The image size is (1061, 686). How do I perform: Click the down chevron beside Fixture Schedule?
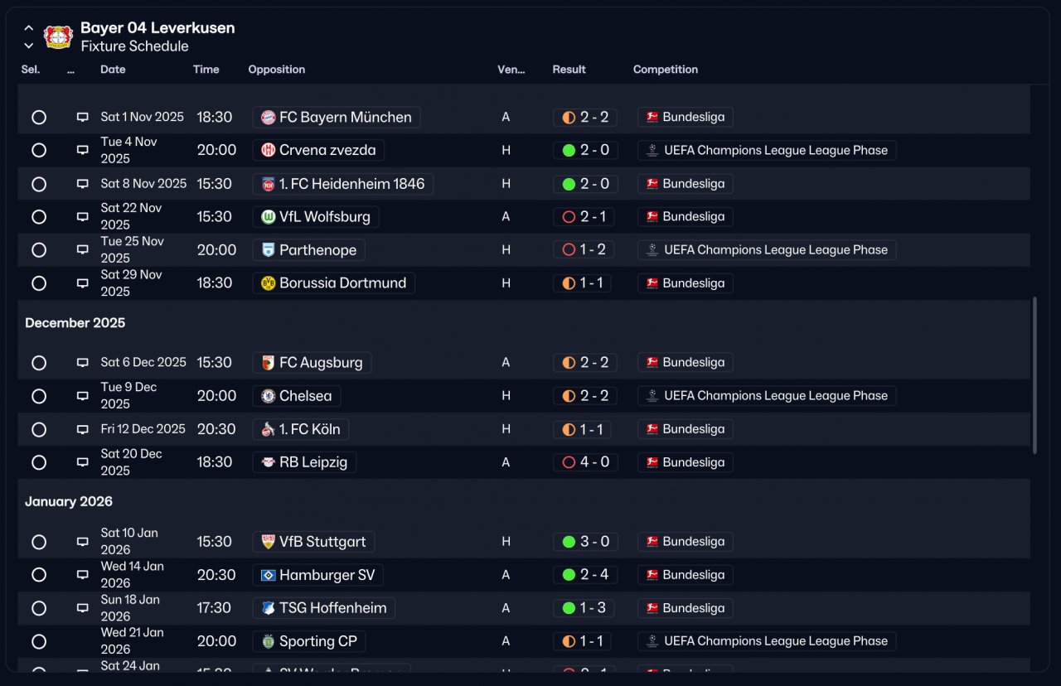(29, 46)
